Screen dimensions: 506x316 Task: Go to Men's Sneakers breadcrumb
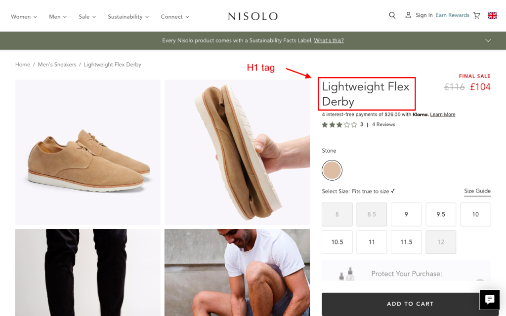coord(57,65)
